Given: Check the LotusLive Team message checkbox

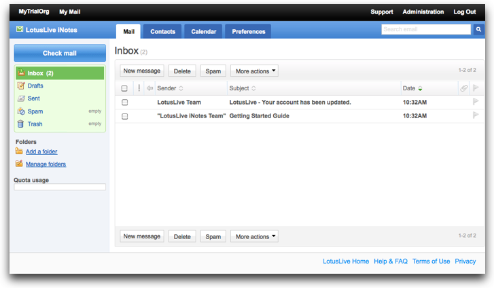Looking at the screenshot, I should point(125,103).
